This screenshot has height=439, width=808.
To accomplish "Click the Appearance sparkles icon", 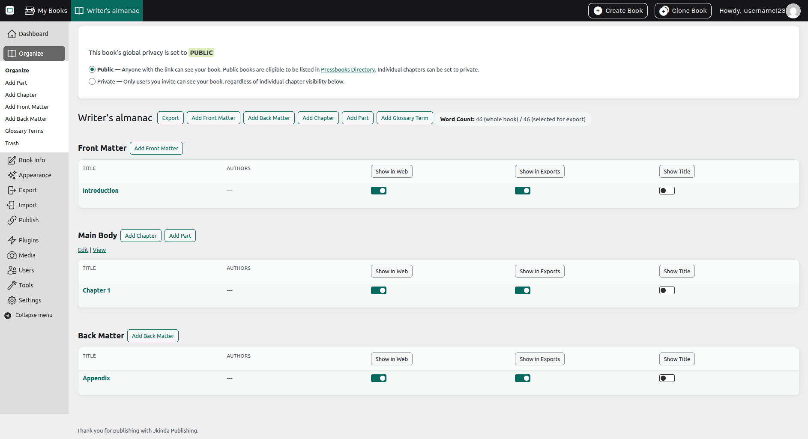I will (12, 175).
